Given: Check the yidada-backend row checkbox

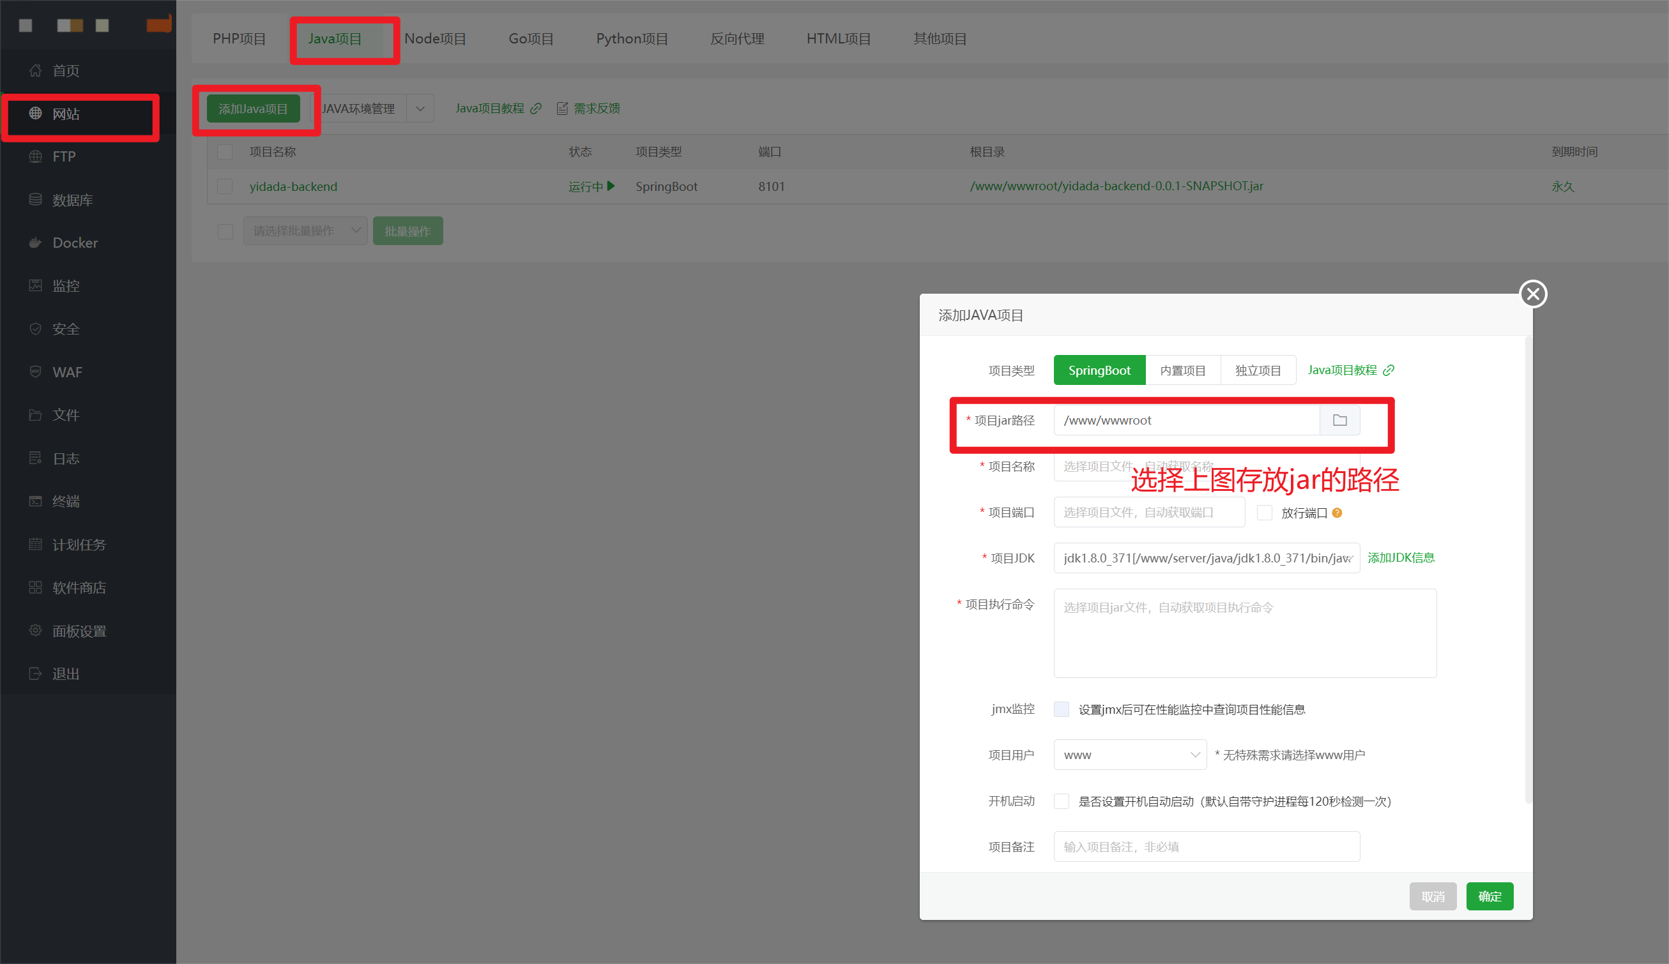Looking at the screenshot, I should 225,186.
